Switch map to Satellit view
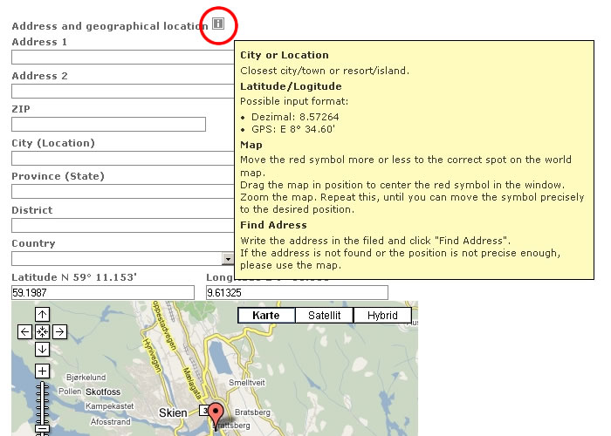This screenshot has width=611, height=436. (324, 316)
